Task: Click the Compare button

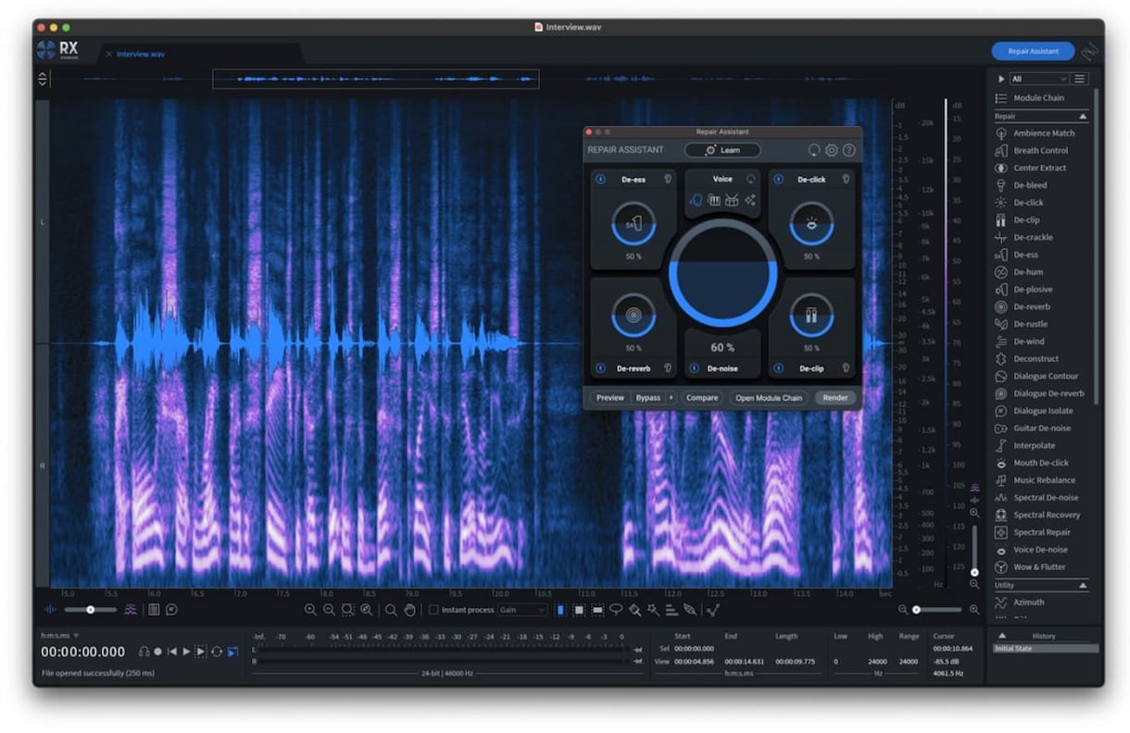Action: point(702,398)
